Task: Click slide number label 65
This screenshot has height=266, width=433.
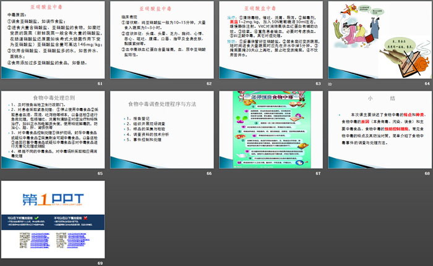Action: 100,173
